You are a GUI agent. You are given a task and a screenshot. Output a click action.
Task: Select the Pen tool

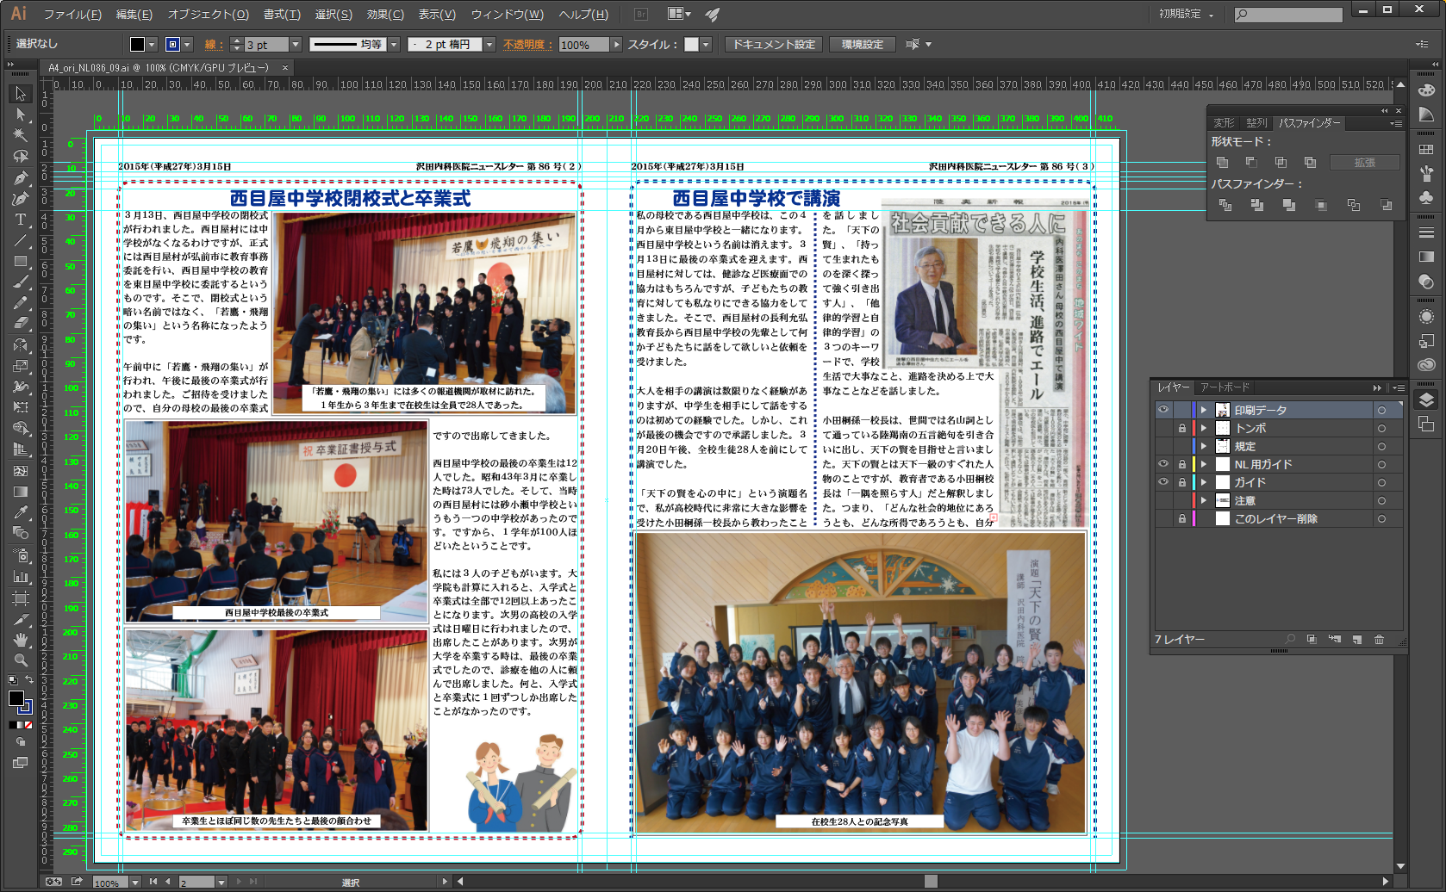[x=21, y=177]
